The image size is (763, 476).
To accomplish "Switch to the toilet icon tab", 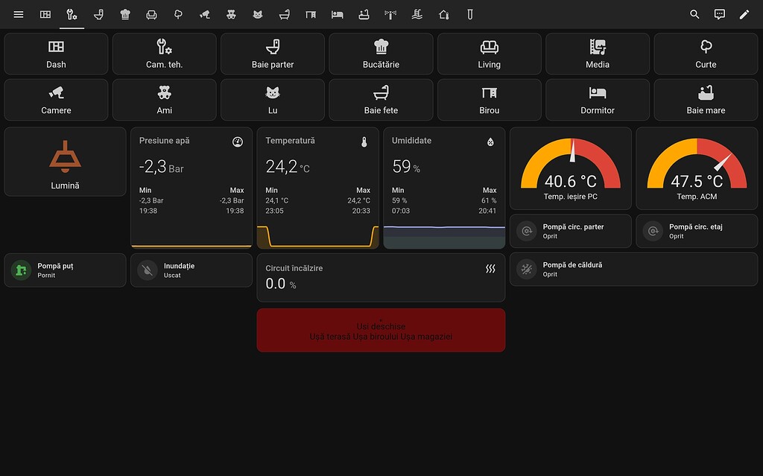I will point(99,15).
